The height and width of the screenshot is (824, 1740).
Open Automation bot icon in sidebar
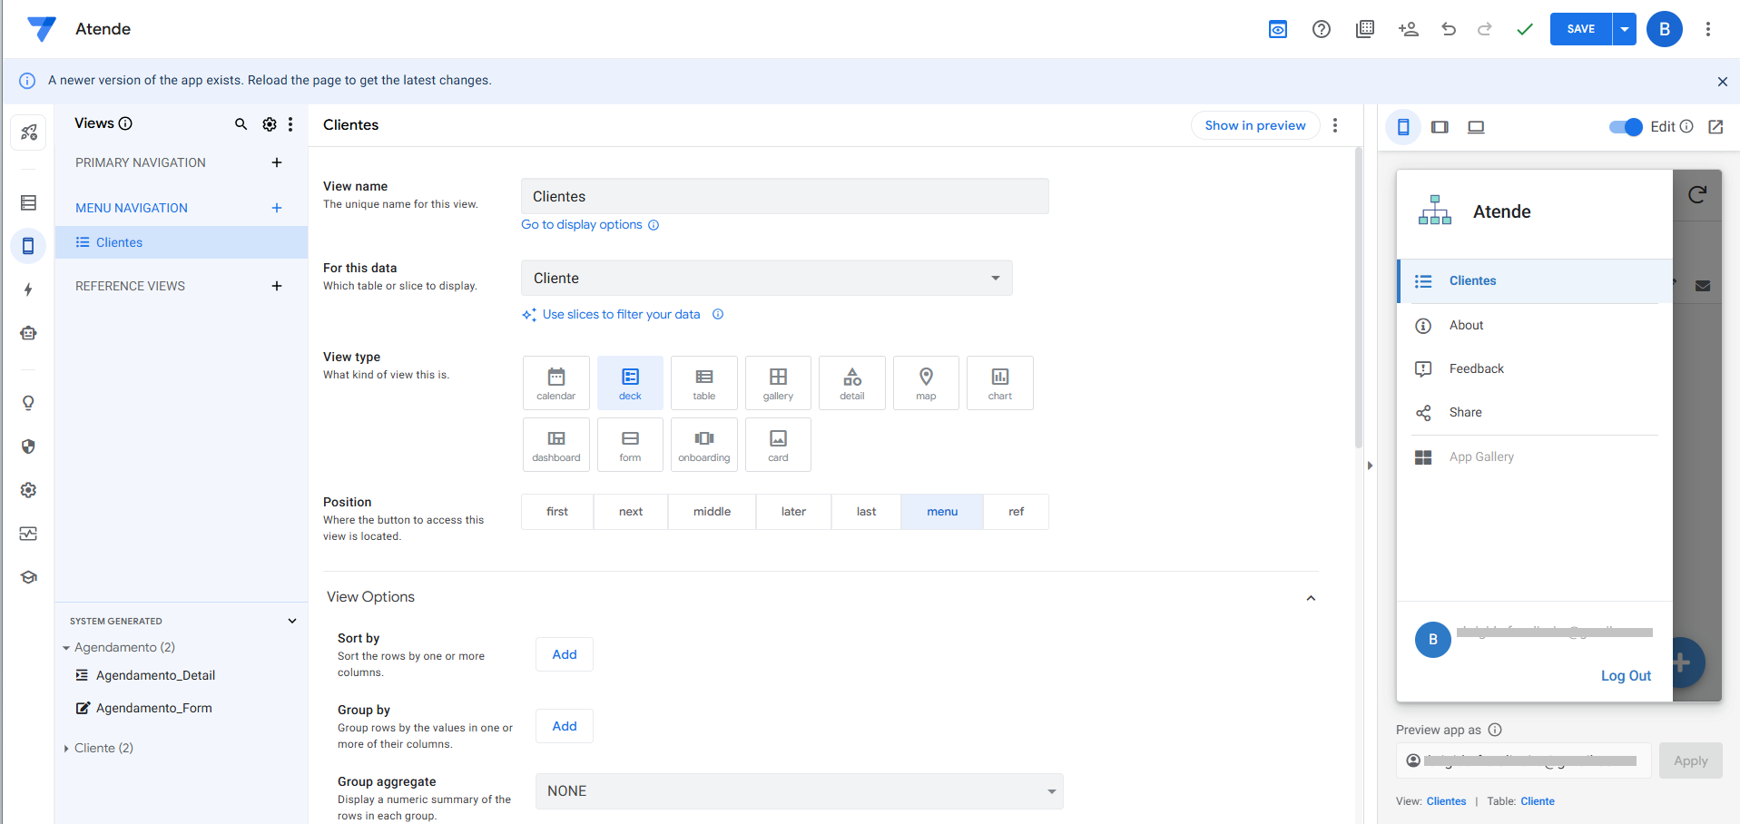28,333
